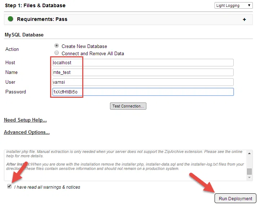The image size is (260, 206).
Task: Click the green Requirements status circle icon
Action: [x=10, y=19]
